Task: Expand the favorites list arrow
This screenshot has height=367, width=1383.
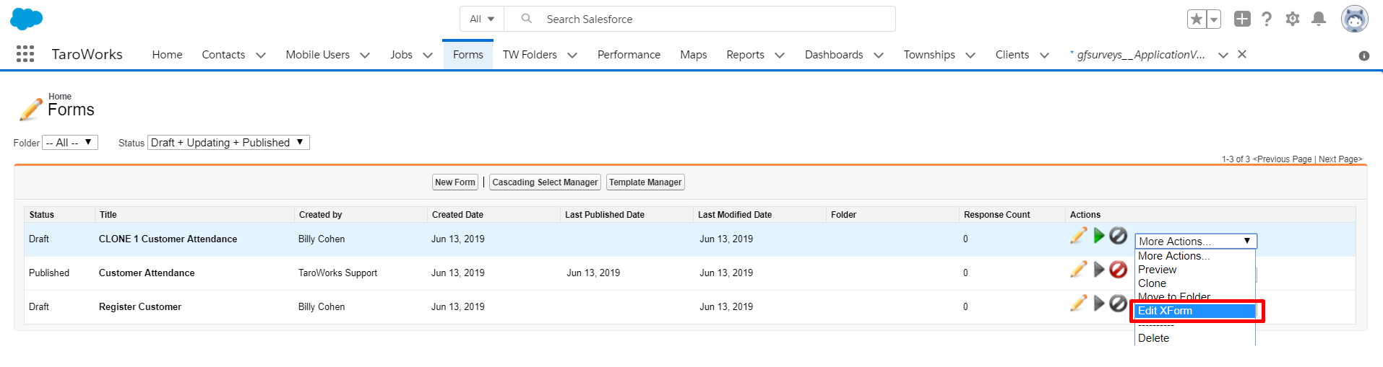Action: [1214, 19]
